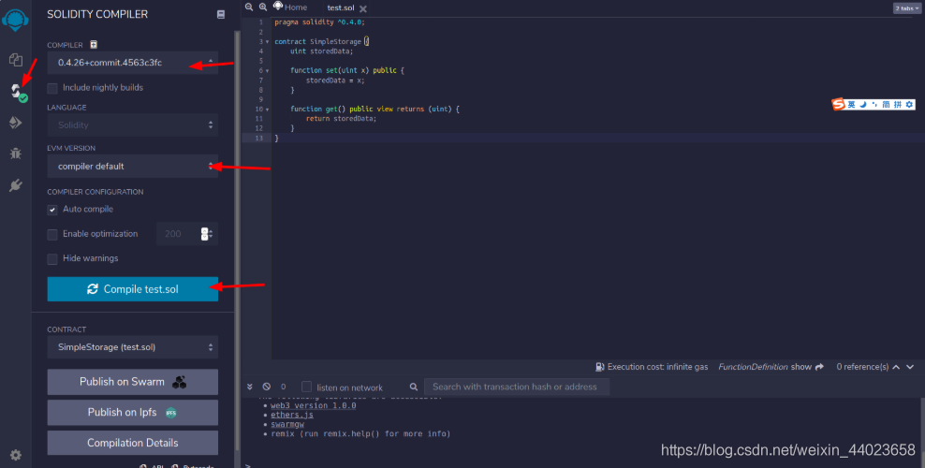Open the Debugger bug icon
This screenshot has width=925, height=468.
pyautogui.click(x=16, y=154)
